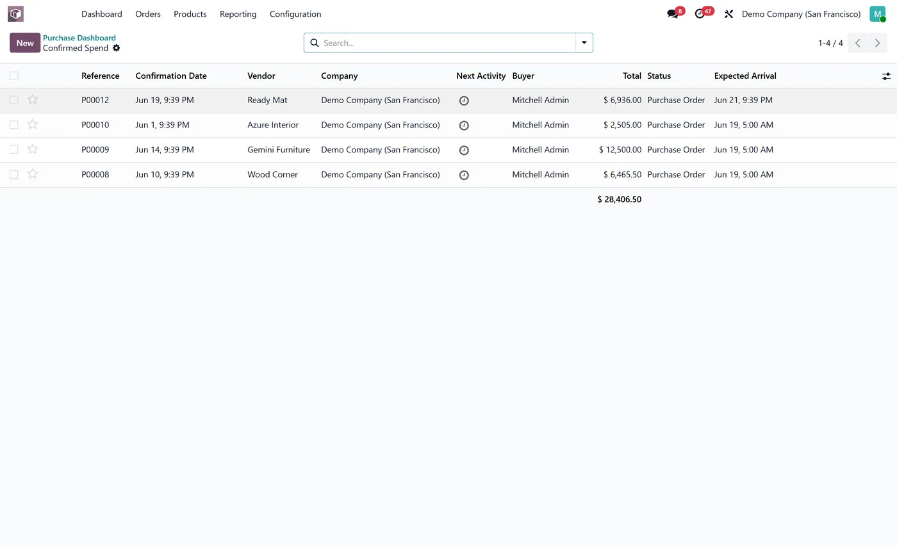Click Confirmed Spend breadcrumb title
This screenshot has height=545, width=897.
tap(76, 48)
